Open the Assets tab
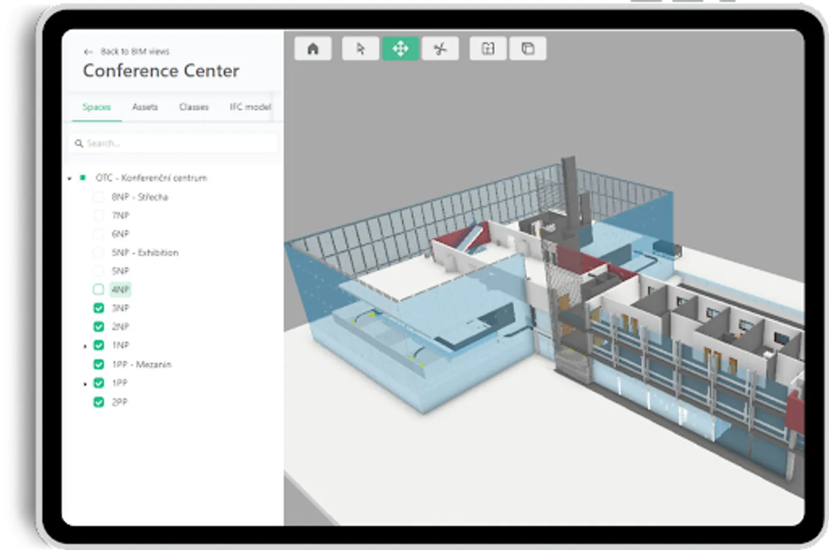This screenshot has width=829, height=550. [x=145, y=107]
